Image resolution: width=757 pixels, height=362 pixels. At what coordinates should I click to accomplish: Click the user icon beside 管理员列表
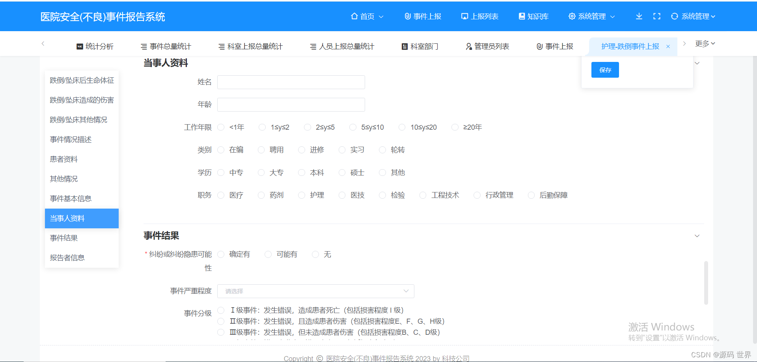coord(469,47)
